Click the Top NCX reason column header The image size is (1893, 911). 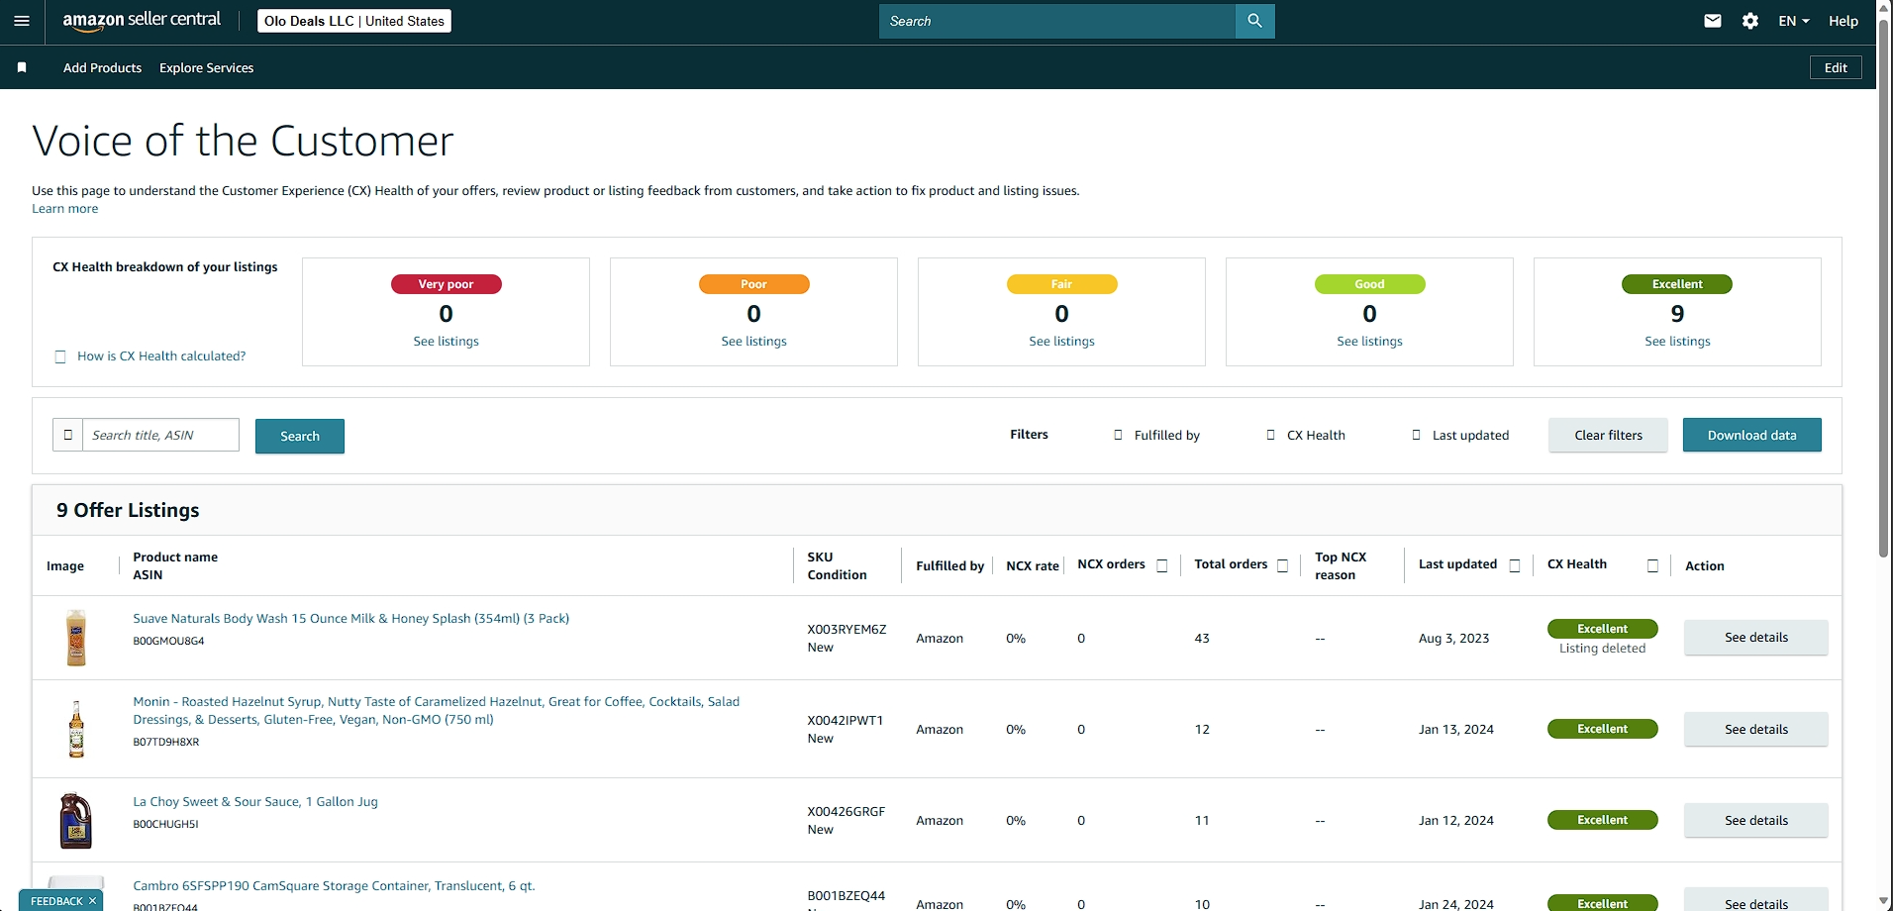click(1341, 566)
